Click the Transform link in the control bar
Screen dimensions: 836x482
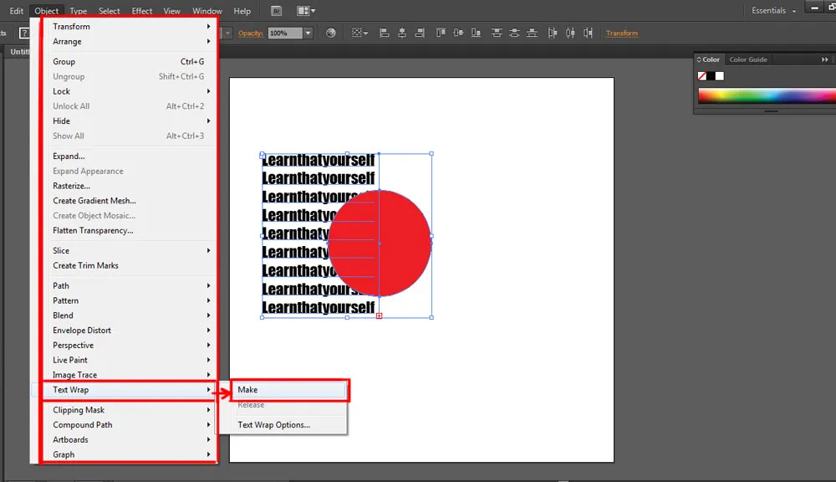tap(622, 33)
